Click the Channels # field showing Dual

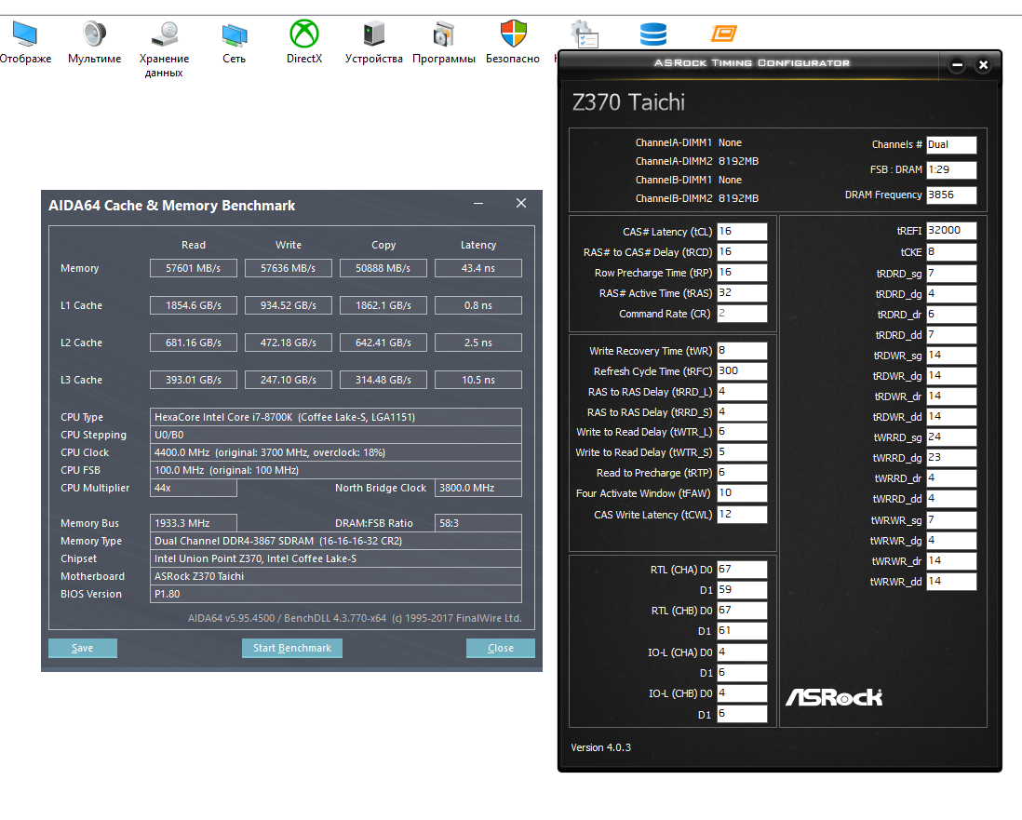(x=951, y=144)
